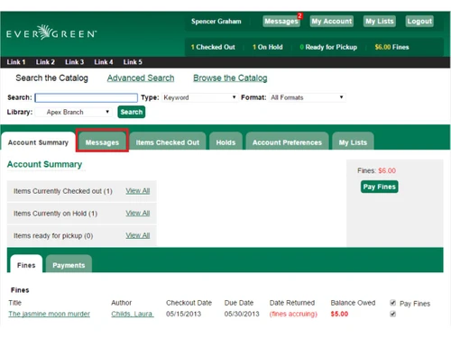The image size is (451, 338).
Task: Click the user name Spencer Graham
Action: tap(216, 22)
